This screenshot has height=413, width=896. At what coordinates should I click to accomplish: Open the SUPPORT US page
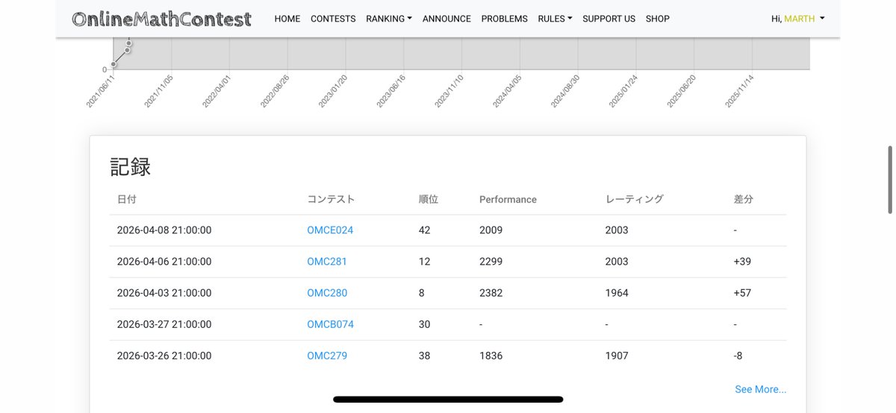(x=609, y=19)
